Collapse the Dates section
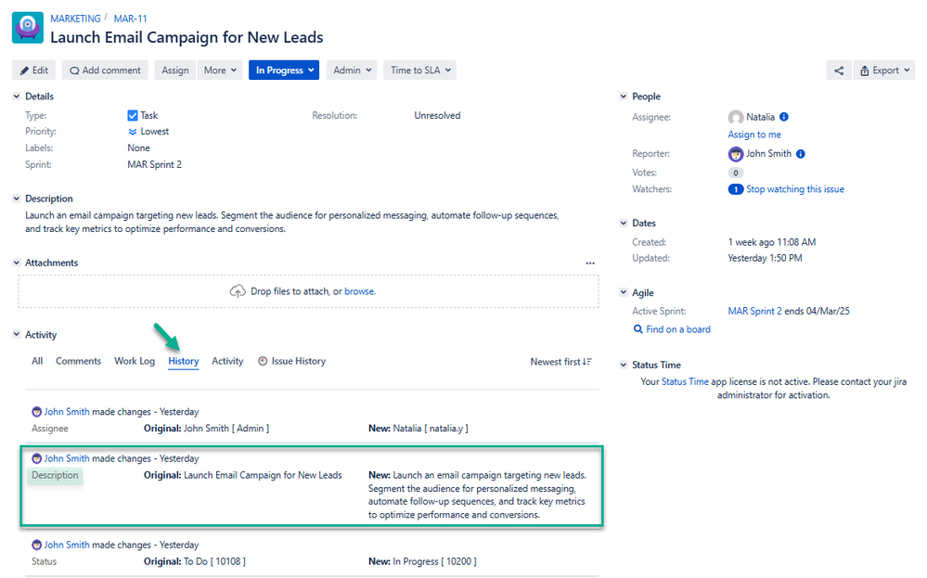 point(624,223)
